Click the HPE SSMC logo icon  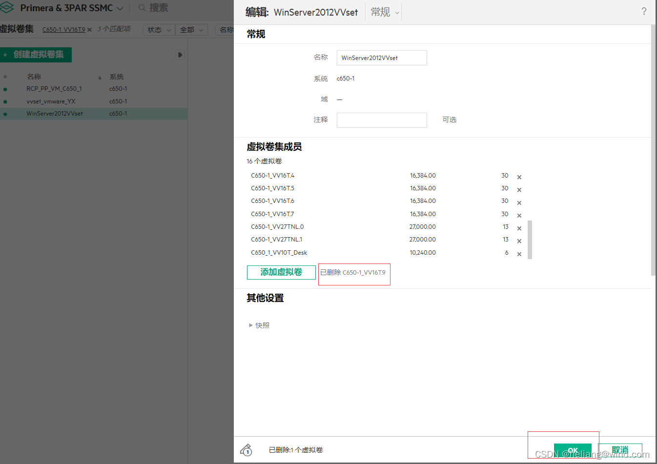6,7
